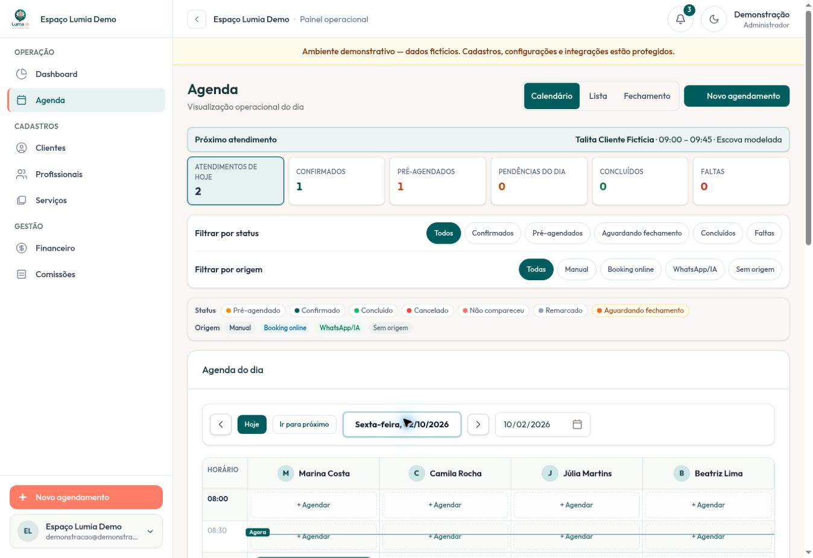This screenshot has width=813, height=558.
Task: Click the back chevron in header
Action: 197,19
